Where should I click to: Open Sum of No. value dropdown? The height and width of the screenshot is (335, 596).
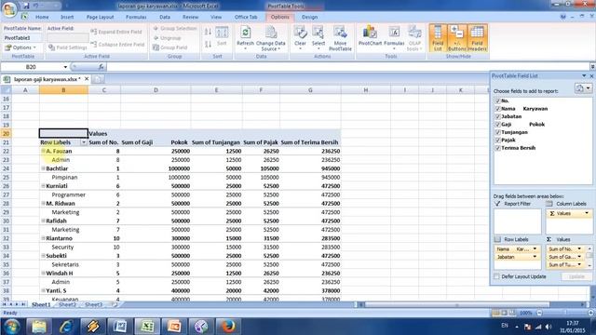coord(579,249)
